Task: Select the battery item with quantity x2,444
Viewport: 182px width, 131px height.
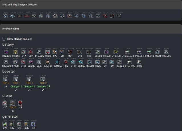Action: (15, 52)
